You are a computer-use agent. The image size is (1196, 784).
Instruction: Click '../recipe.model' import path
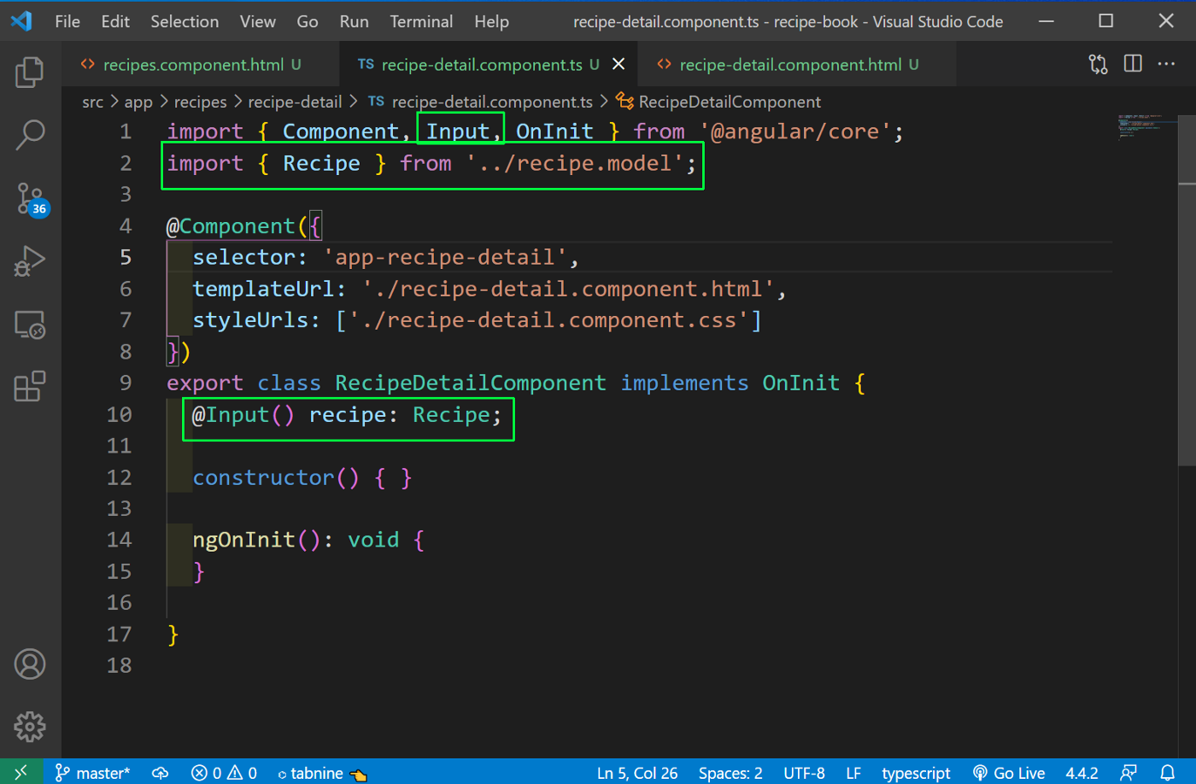pyautogui.click(x=575, y=163)
